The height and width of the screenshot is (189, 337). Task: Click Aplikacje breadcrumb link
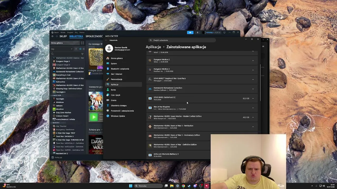153,47
